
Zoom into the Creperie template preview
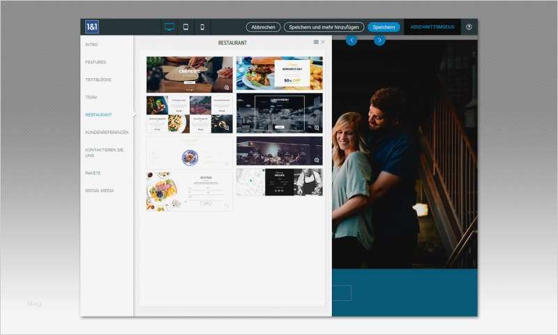227,87
